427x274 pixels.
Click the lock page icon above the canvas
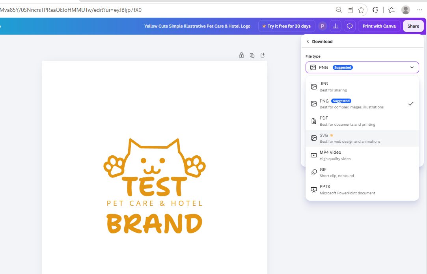click(241, 55)
